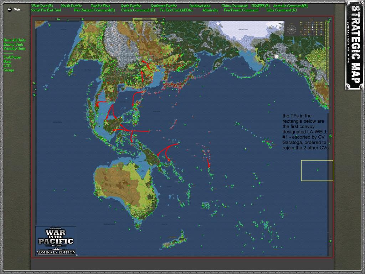The image size is (365, 274).
Task: Click the Strategic Map title banner
Action: click(x=355, y=45)
